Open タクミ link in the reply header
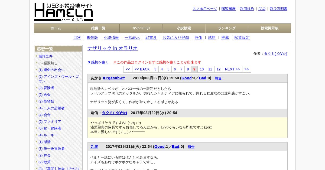The height and width of the screenshot is (170, 325). click(114, 113)
